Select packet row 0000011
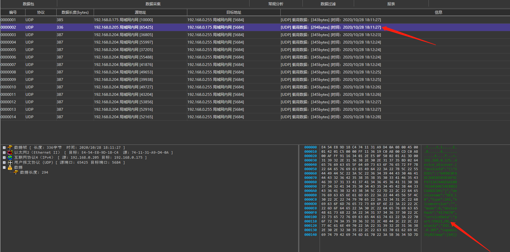This screenshot has height=252, width=510. click(255, 95)
